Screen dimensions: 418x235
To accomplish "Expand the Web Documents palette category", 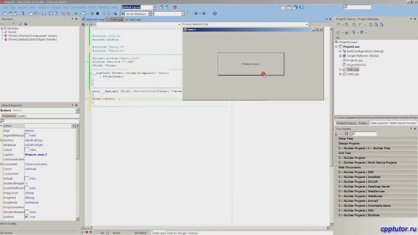I will coord(337,167).
